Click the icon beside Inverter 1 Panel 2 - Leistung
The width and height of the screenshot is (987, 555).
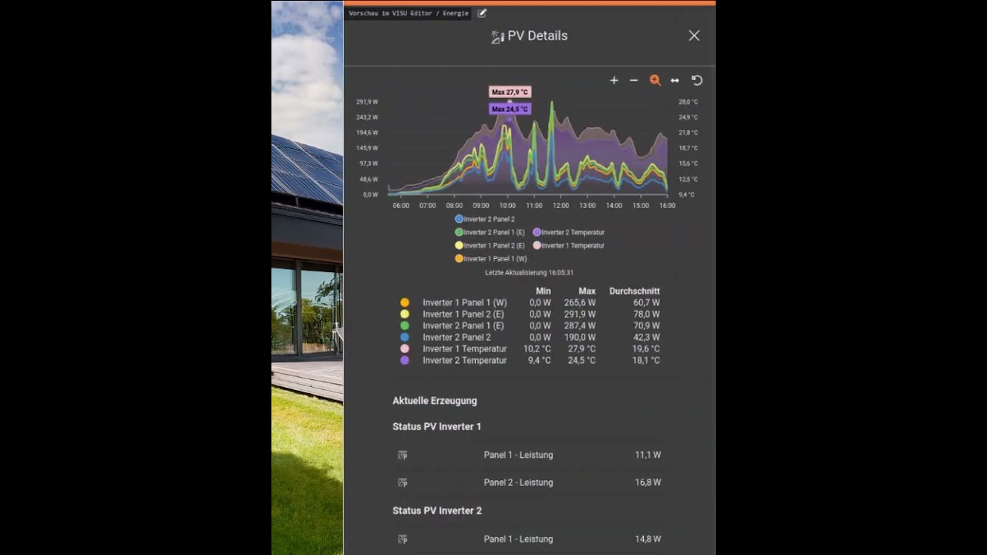coord(403,483)
